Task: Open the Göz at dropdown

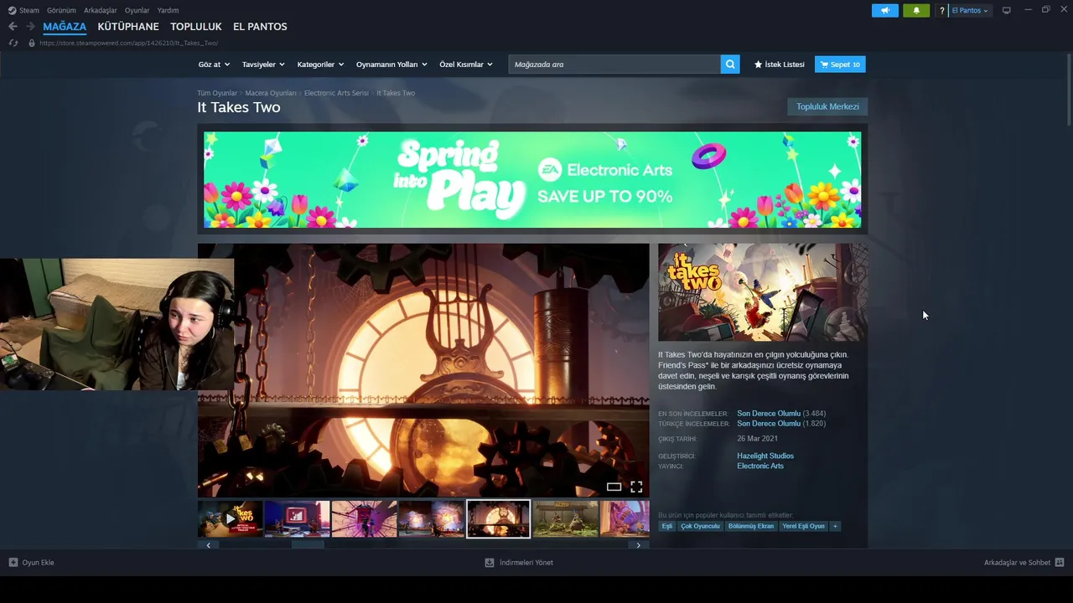Action: [214, 64]
